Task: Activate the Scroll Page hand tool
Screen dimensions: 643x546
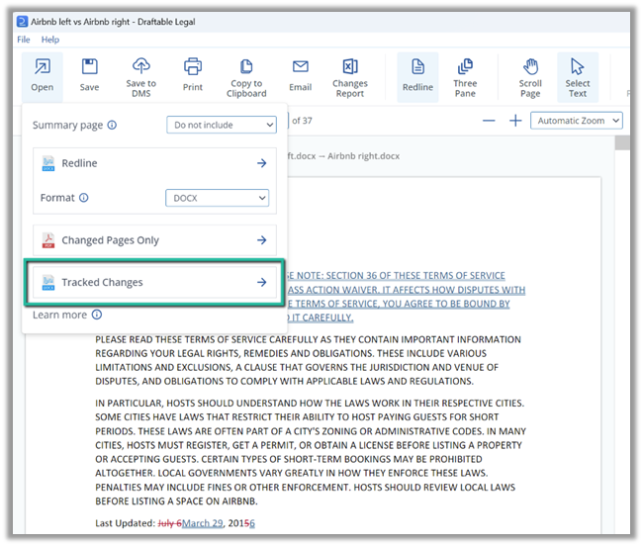Action: pyautogui.click(x=530, y=76)
